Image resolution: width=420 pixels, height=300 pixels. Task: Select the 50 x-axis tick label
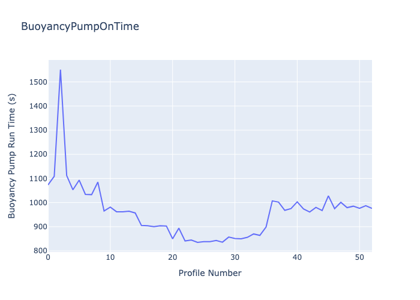359,257
